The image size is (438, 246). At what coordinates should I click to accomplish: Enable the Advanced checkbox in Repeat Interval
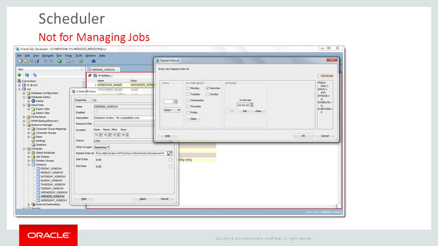point(319,76)
